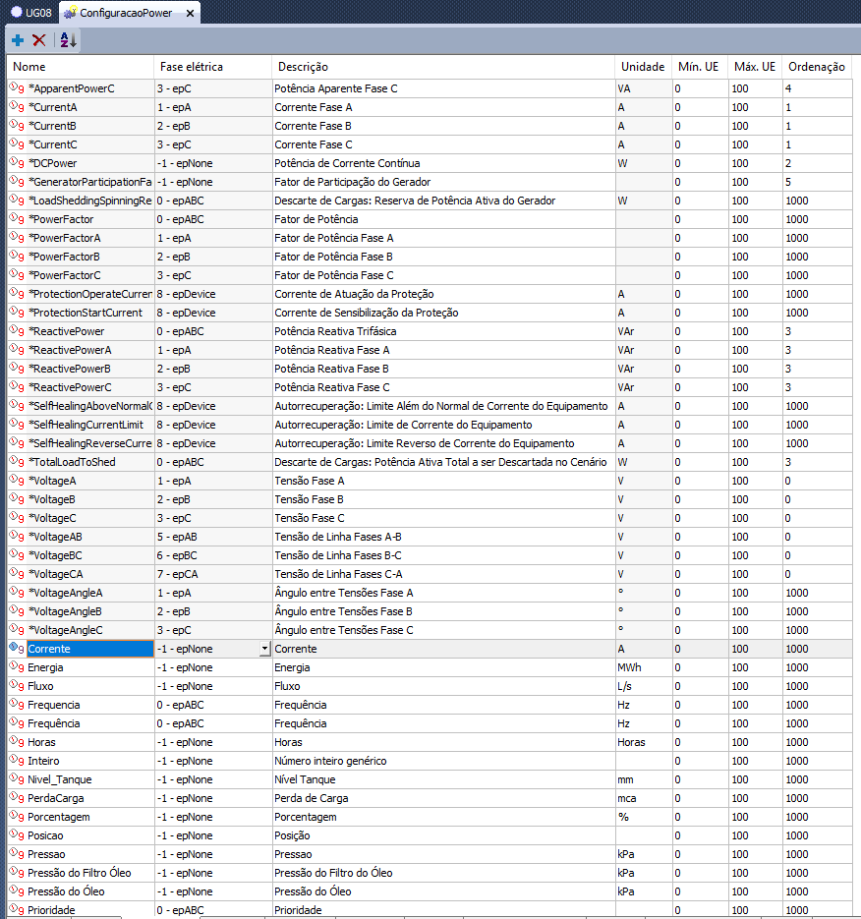The width and height of the screenshot is (861, 919).
Task: Click 'Tensão de Linha Fases C-A' description
Action: tap(338, 574)
